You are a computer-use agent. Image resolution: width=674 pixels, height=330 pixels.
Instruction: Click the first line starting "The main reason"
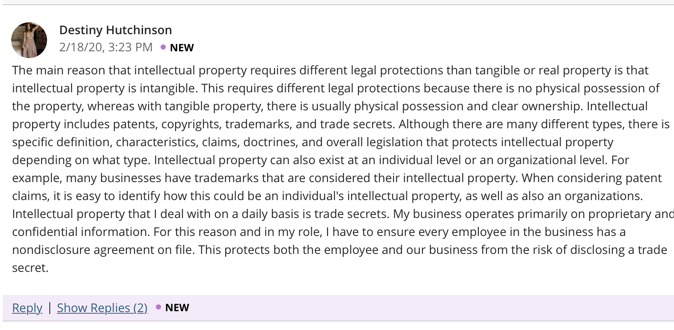(x=330, y=70)
